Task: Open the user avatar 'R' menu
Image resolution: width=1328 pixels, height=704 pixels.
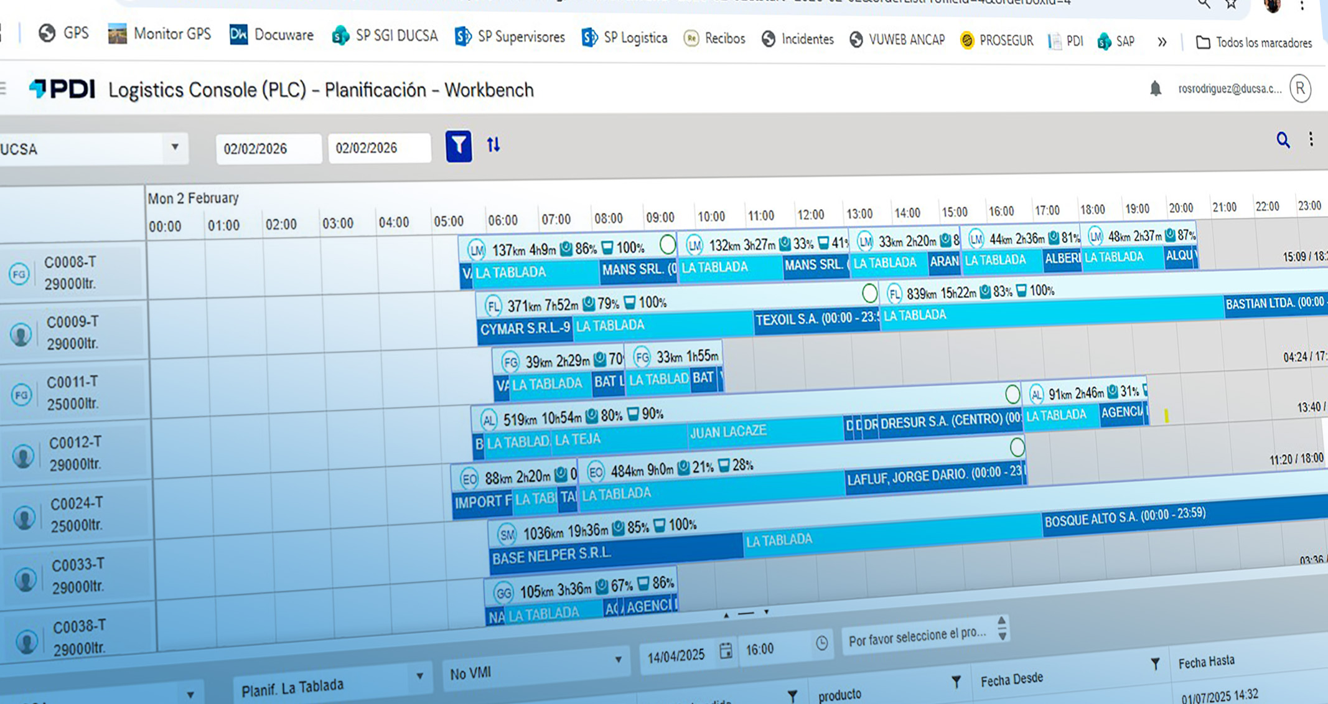Action: coord(1300,88)
